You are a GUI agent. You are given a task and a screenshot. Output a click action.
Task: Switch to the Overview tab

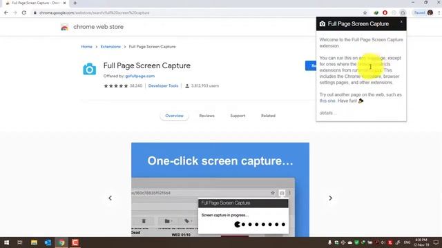(x=174, y=116)
